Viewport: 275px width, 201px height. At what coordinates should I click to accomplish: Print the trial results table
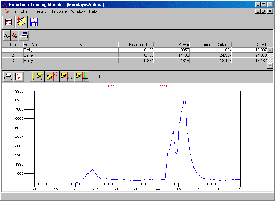tap(24, 35)
